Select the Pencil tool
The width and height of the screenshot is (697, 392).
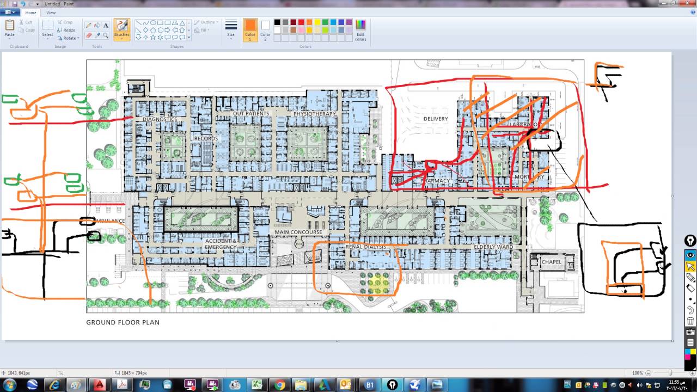[x=88, y=24]
